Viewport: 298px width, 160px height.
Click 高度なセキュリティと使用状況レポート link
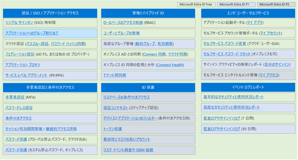[232, 107]
